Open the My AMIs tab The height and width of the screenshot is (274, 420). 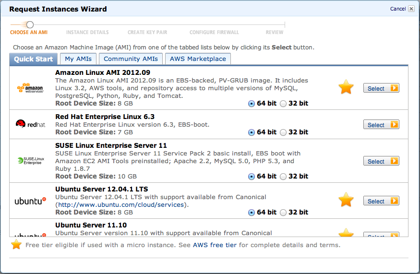pyautogui.click(x=78, y=59)
